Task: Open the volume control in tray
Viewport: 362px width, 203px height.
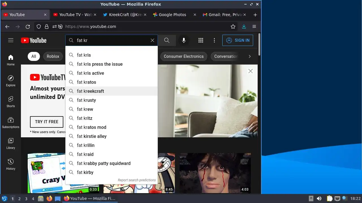Action: (x=319, y=198)
